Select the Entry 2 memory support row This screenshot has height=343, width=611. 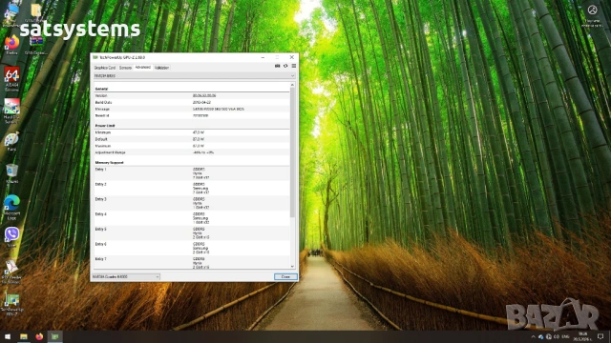click(192, 189)
